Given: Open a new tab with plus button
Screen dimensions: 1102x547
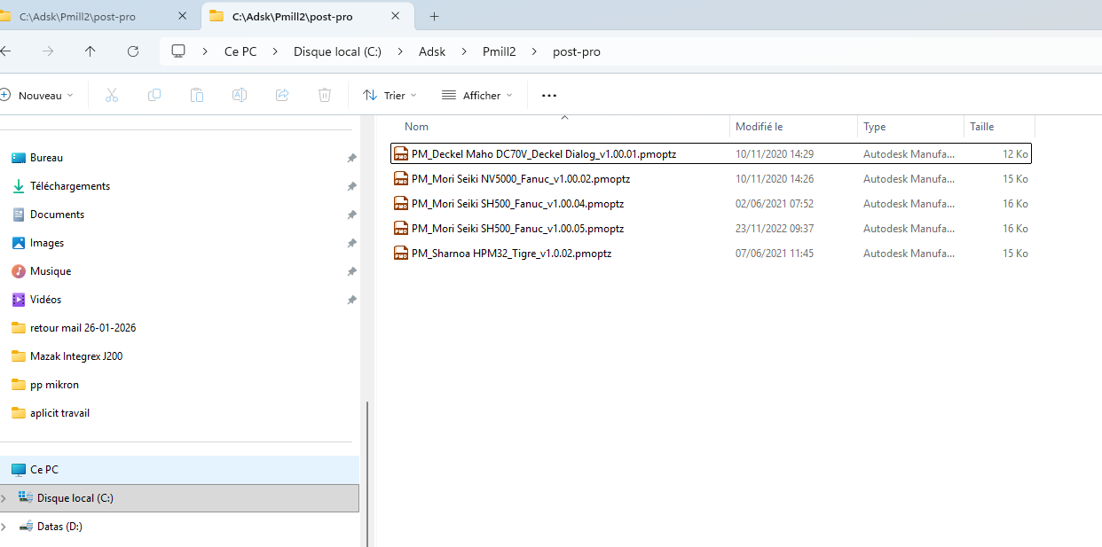Looking at the screenshot, I should (x=434, y=16).
